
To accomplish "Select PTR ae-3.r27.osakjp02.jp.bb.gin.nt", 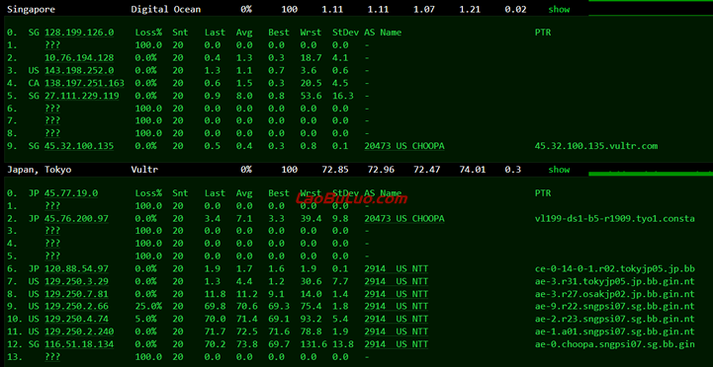I will tap(615, 294).
